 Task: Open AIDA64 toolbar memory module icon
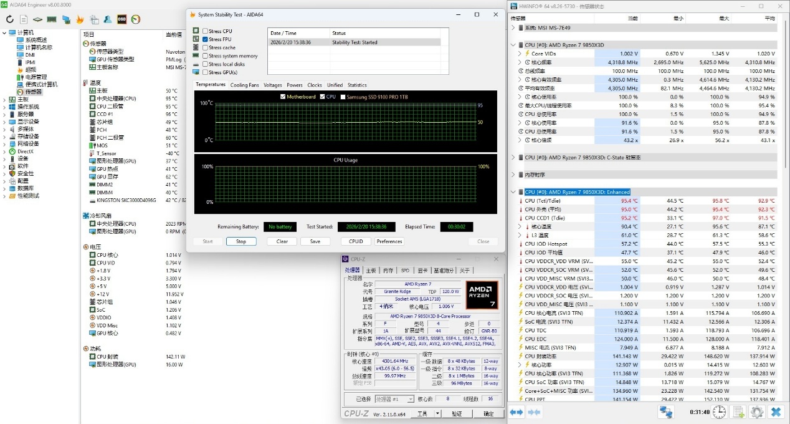[x=52, y=19]
